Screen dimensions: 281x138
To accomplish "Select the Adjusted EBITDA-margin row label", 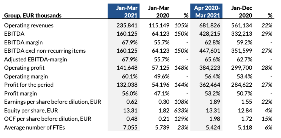I will coord(35,59).
